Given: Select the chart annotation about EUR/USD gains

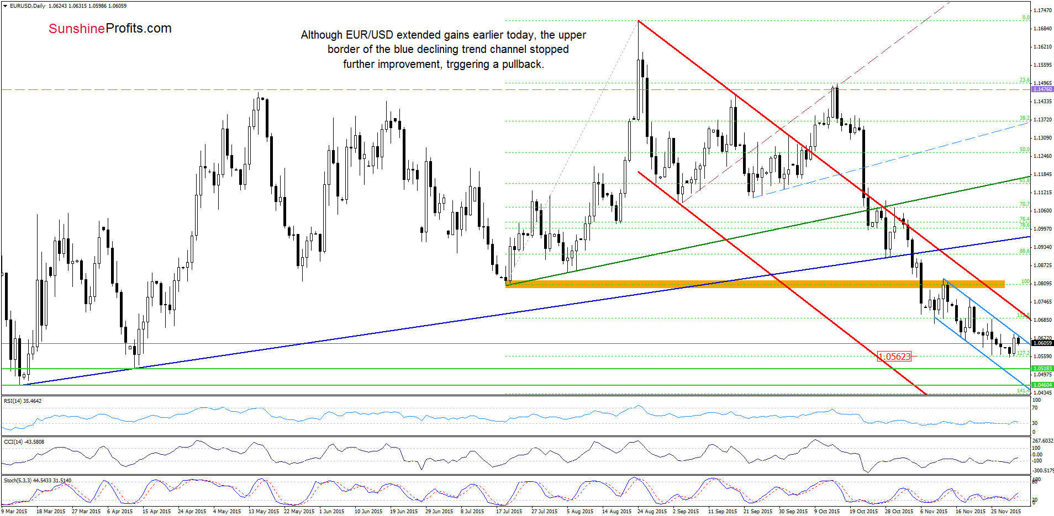Looking at the screenshot, I should pyautogui.click(x=444, y=50).
